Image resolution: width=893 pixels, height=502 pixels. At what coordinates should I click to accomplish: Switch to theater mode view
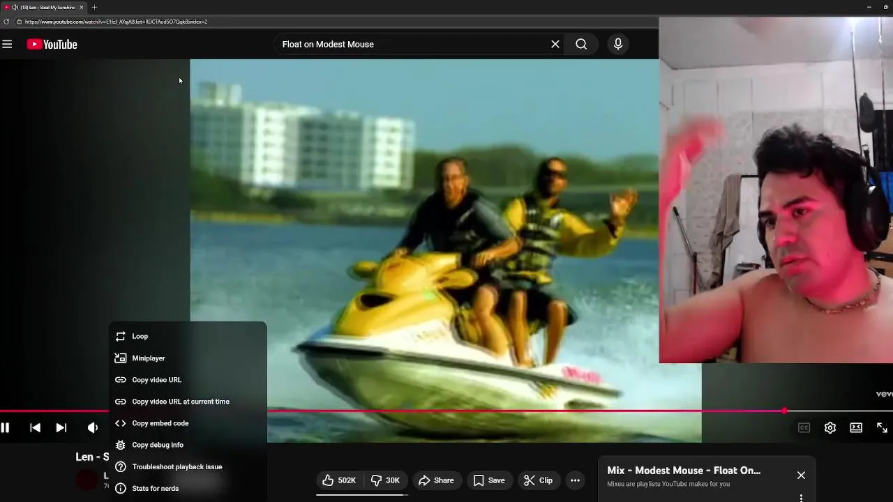point(856,428)
